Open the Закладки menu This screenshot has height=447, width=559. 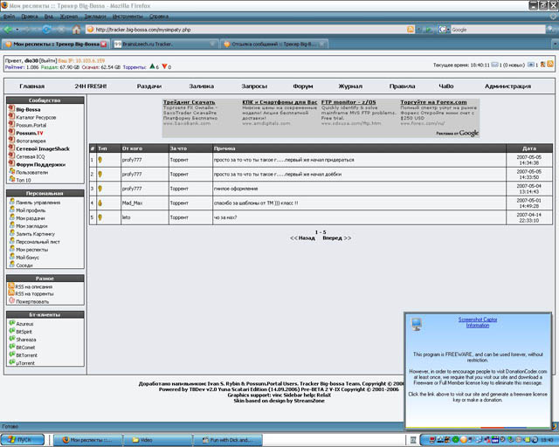(x=95, y=17)
